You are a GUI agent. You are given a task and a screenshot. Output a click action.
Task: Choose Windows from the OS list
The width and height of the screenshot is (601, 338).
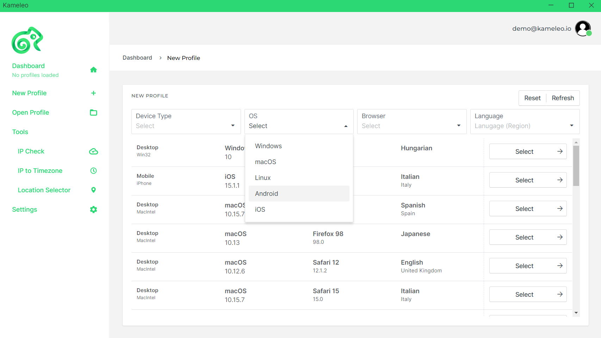pos(299,146)
